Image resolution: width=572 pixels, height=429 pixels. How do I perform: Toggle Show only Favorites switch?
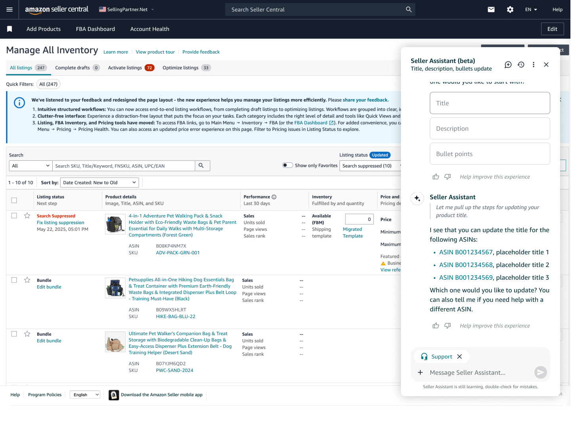(x=288, y=166)
